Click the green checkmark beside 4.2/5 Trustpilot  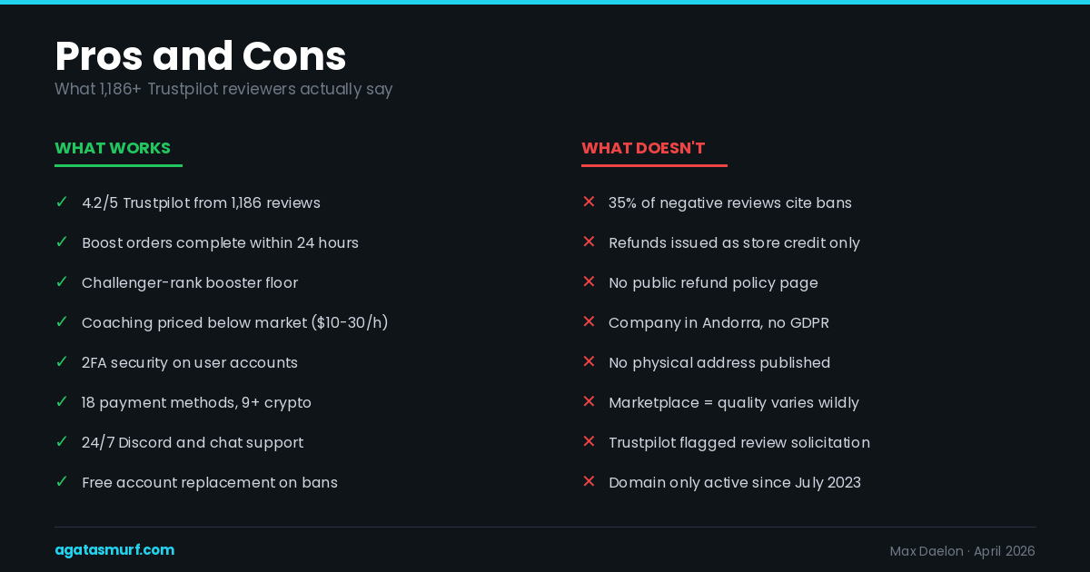click(62, 202)
